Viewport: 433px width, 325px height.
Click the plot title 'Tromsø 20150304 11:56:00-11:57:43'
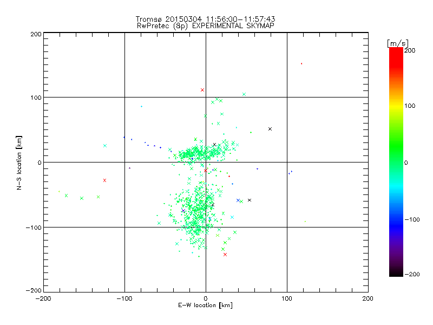pyautogui.click(x=205, y=19)
